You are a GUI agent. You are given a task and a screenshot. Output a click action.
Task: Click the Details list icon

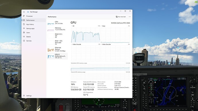(x=24, y=37)
